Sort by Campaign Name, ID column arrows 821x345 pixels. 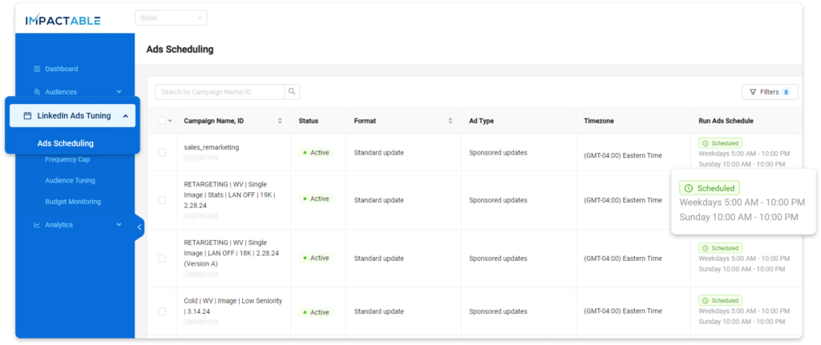pos(280,121)
